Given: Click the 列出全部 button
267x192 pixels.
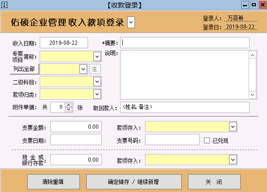Looking at the screenshot, I should pyautogui.click(x=25, y=69).
